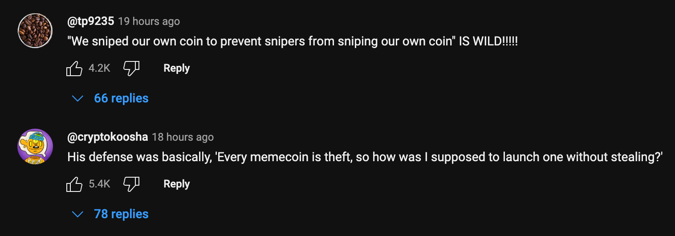Viewport: 675px width, 236px height.
Task: Open the coffee beans profile avatar
Action: [35, 31]
